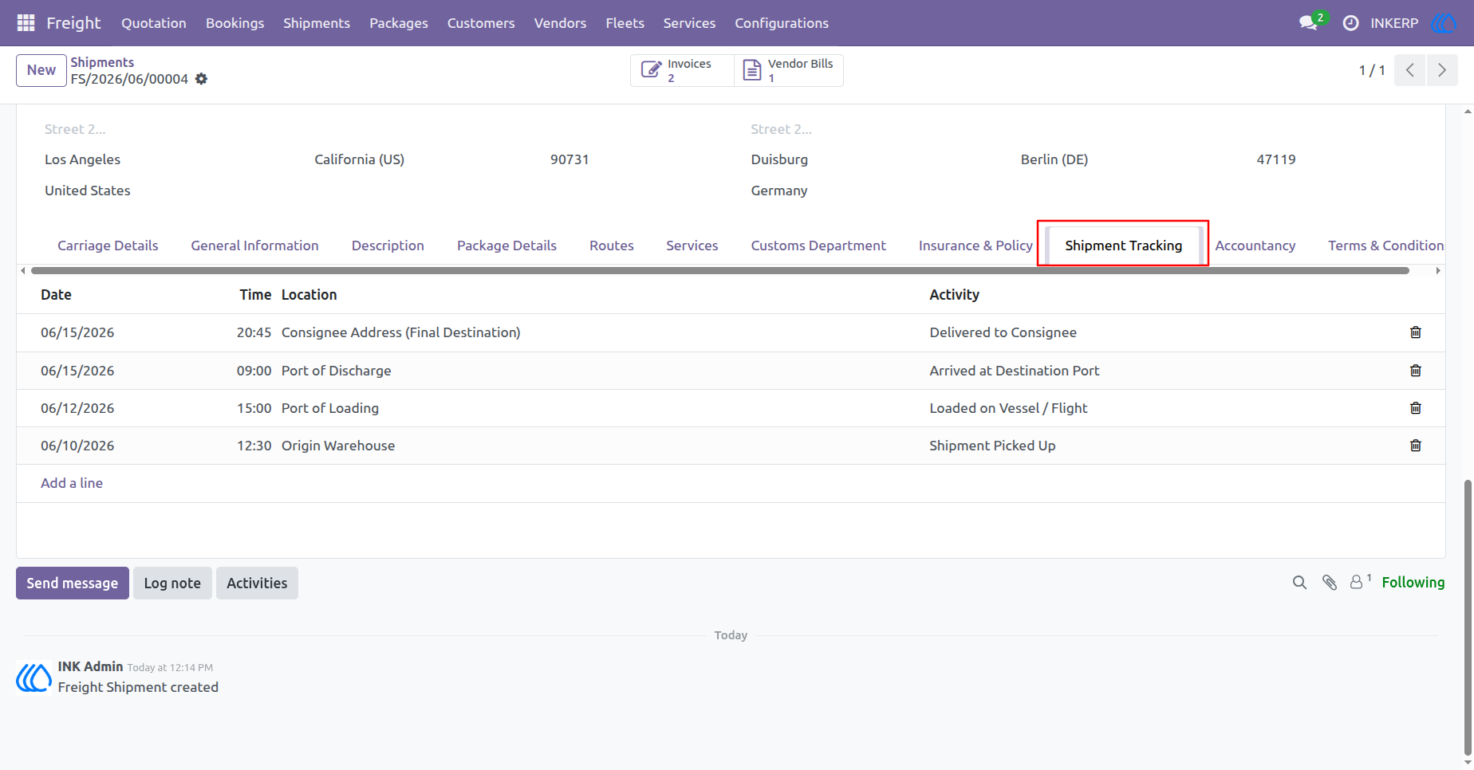The width and height of the screenshot is (1474, 770).
Task: Delete the Shipment Picked Up tracking line
Action: (x=1416, y=446)
